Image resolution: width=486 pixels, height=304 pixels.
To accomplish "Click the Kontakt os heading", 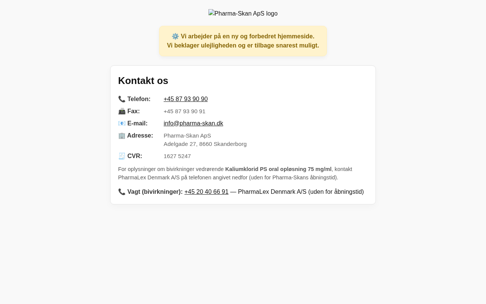I will point(143,81).
